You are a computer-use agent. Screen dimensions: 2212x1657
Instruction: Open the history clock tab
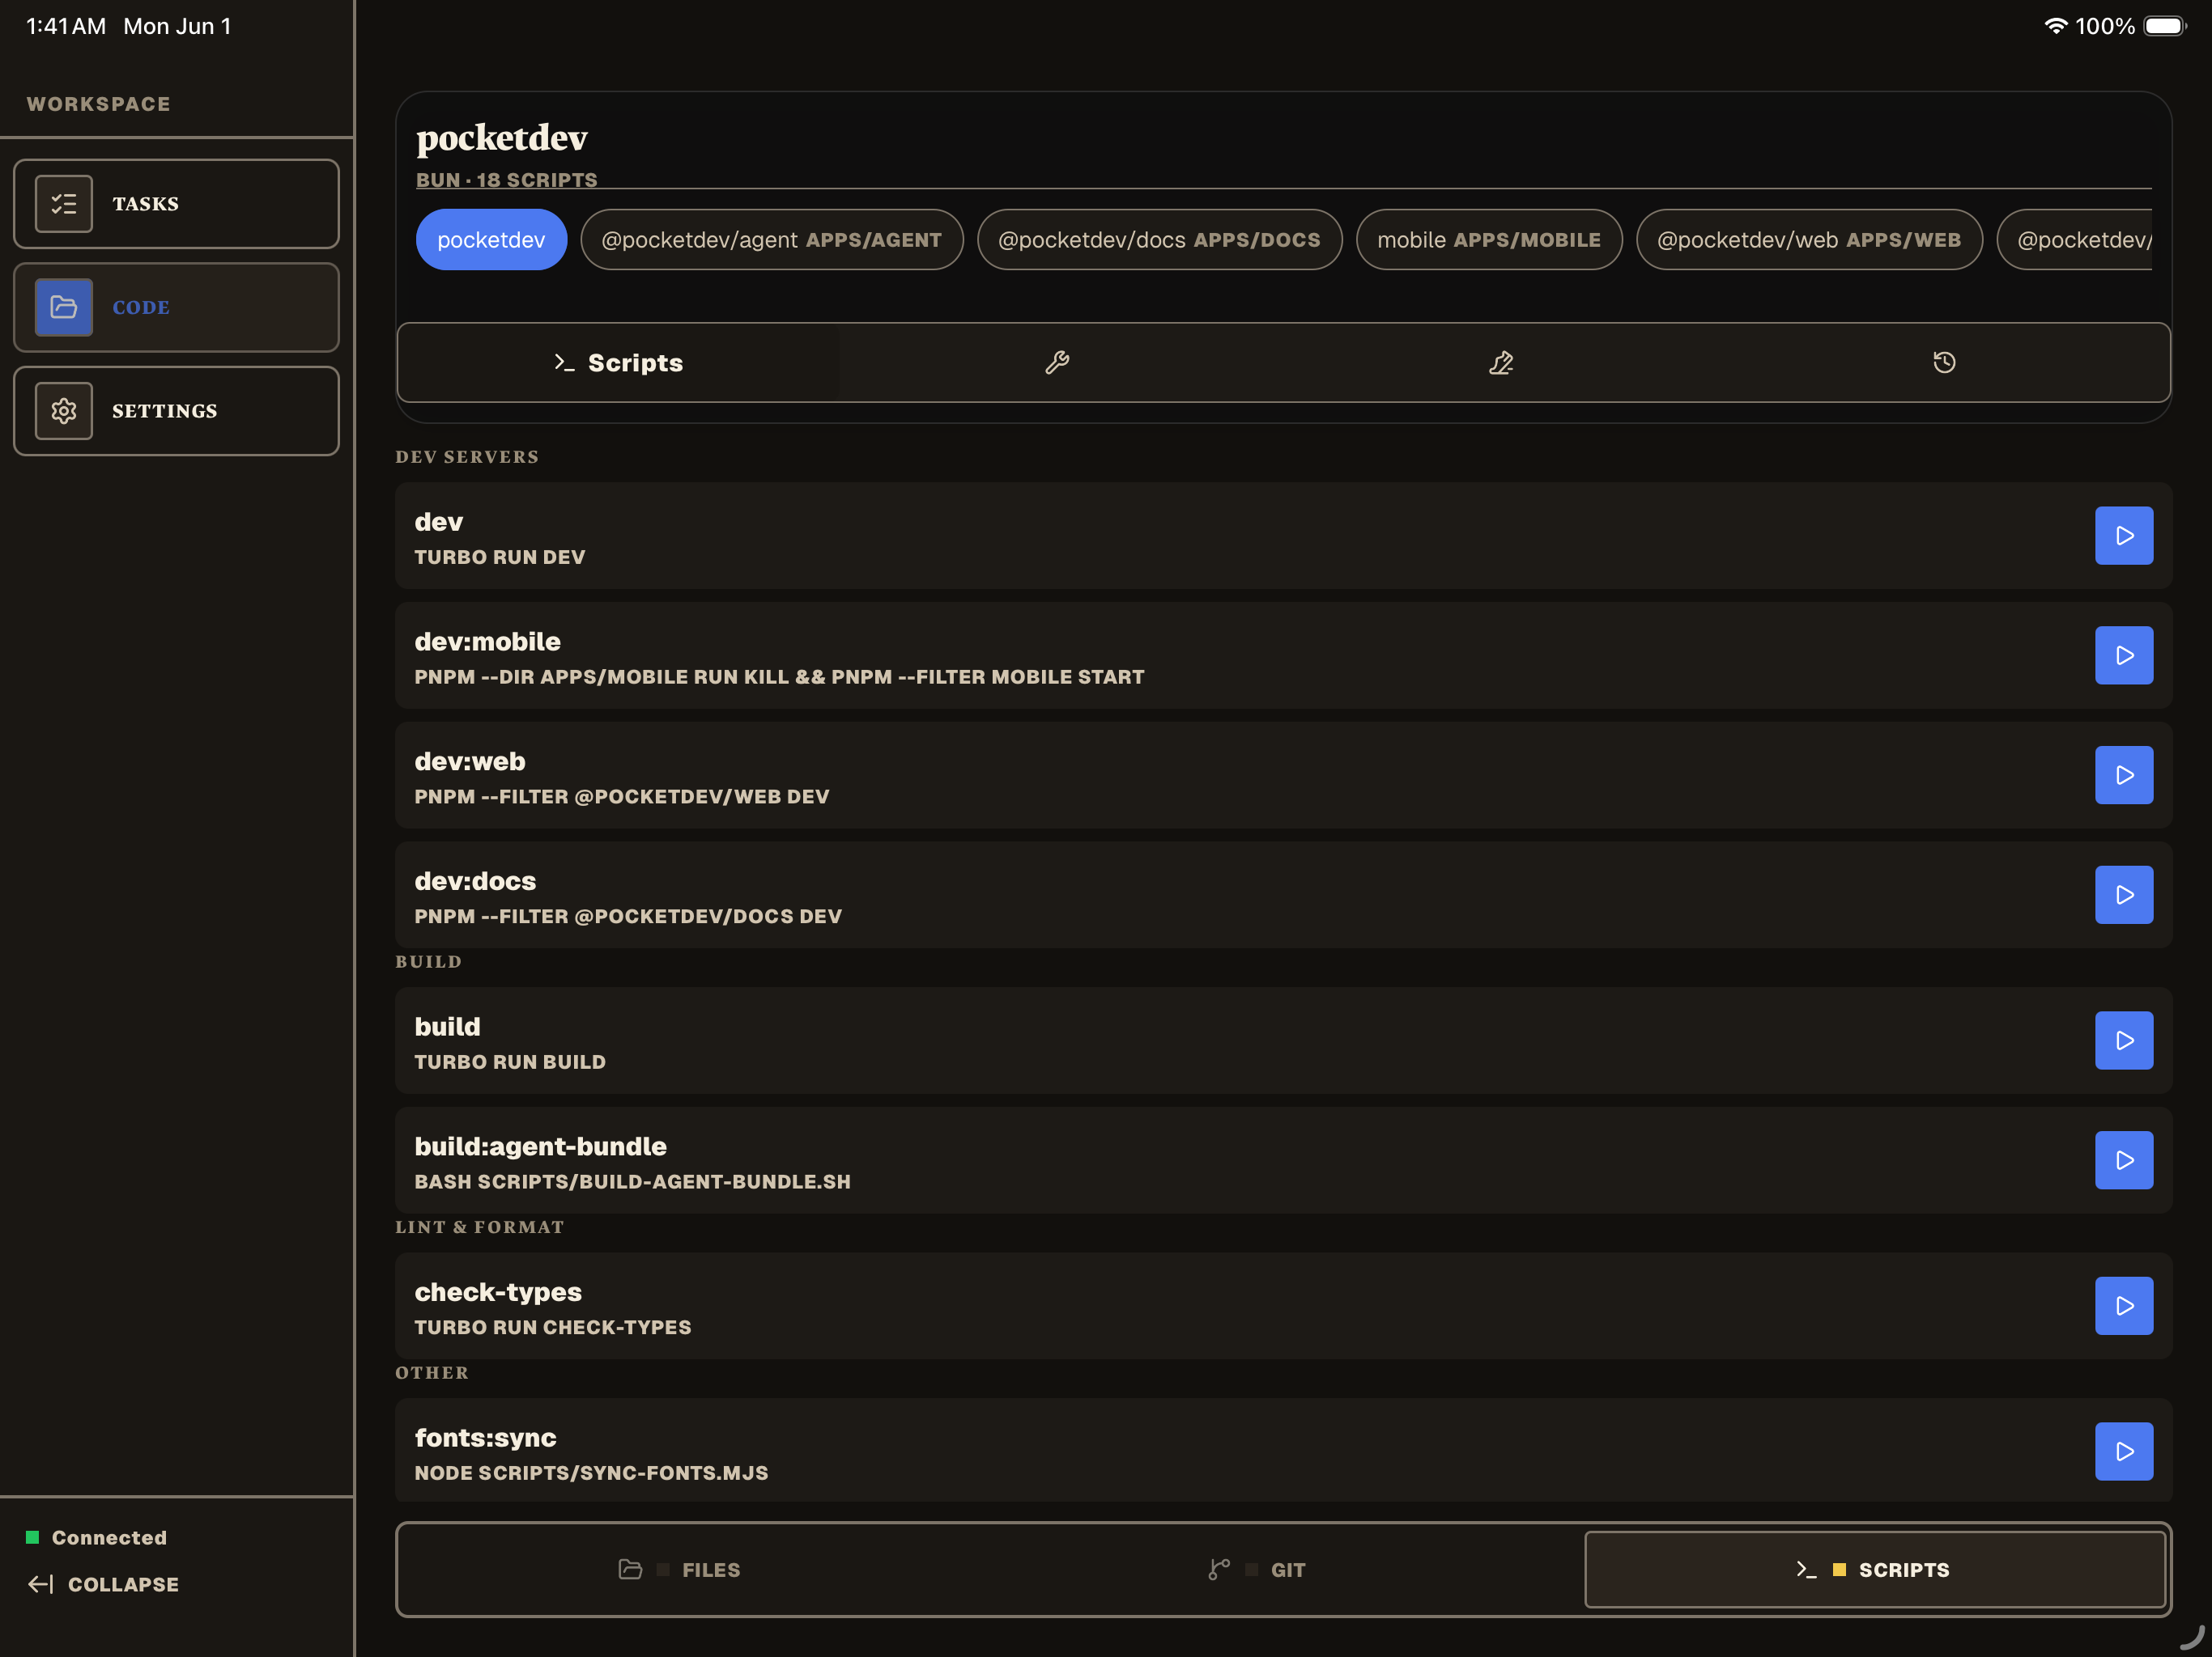[x=1944, y=362]
